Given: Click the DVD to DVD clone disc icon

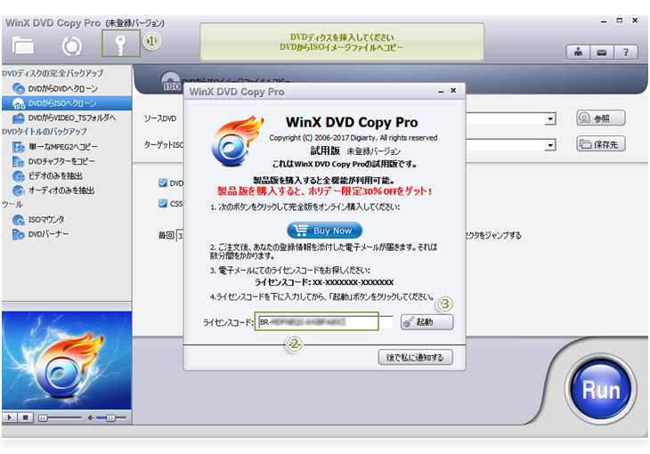Looking at the screenshot, I should (18, 88).
